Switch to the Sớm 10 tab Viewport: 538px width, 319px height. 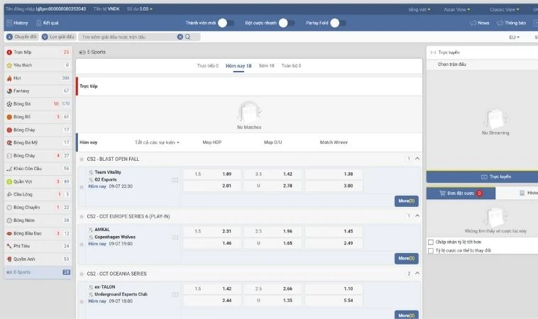pos(266,66)
